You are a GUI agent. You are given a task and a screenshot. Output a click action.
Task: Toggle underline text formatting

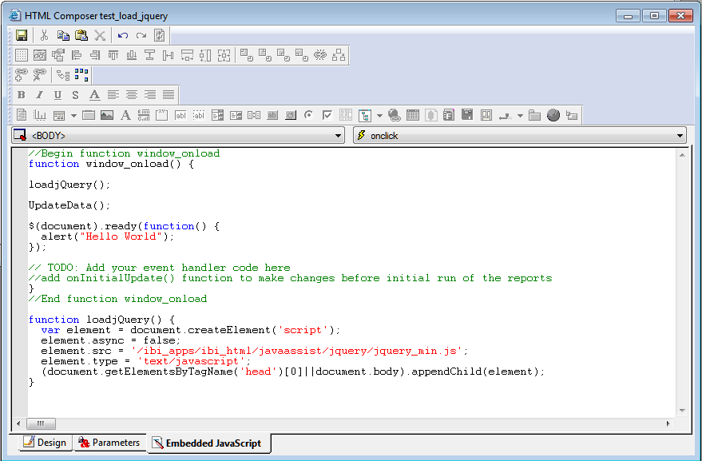[58, 95]
